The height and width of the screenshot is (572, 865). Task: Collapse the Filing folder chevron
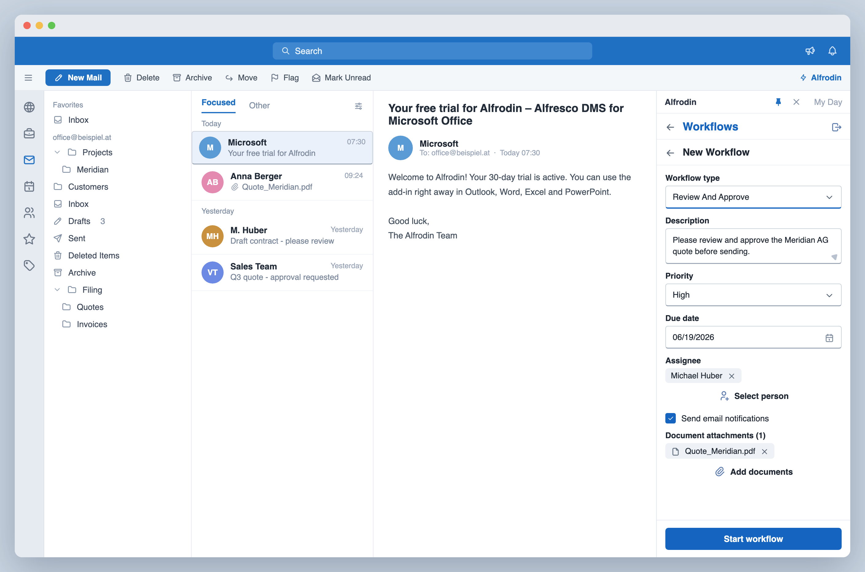point(57,290)
